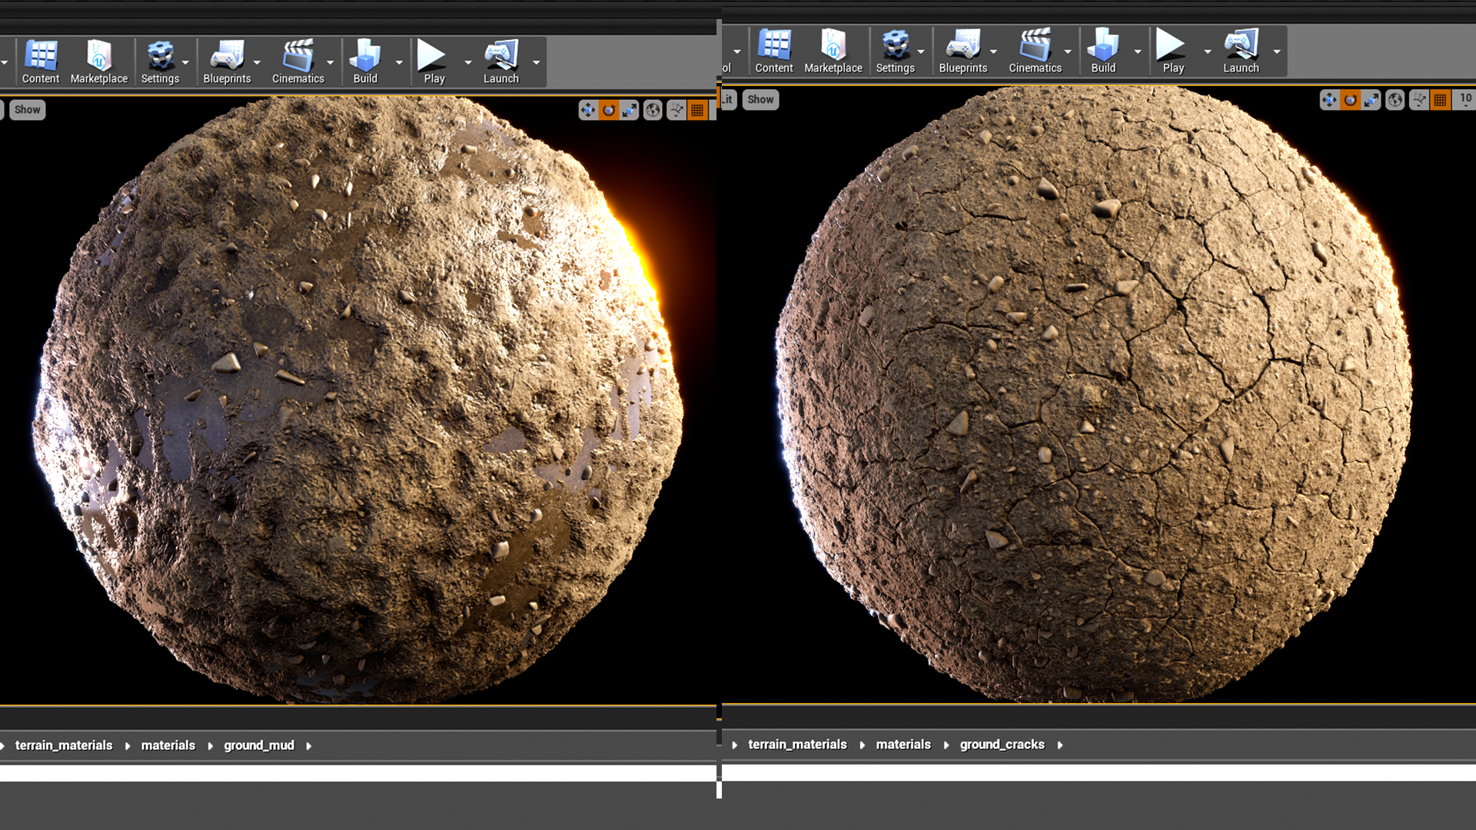The width and height of the screenshot is (1476, 830).
Task: Expand Build options arrow in left window
Action: click(398, 62)
